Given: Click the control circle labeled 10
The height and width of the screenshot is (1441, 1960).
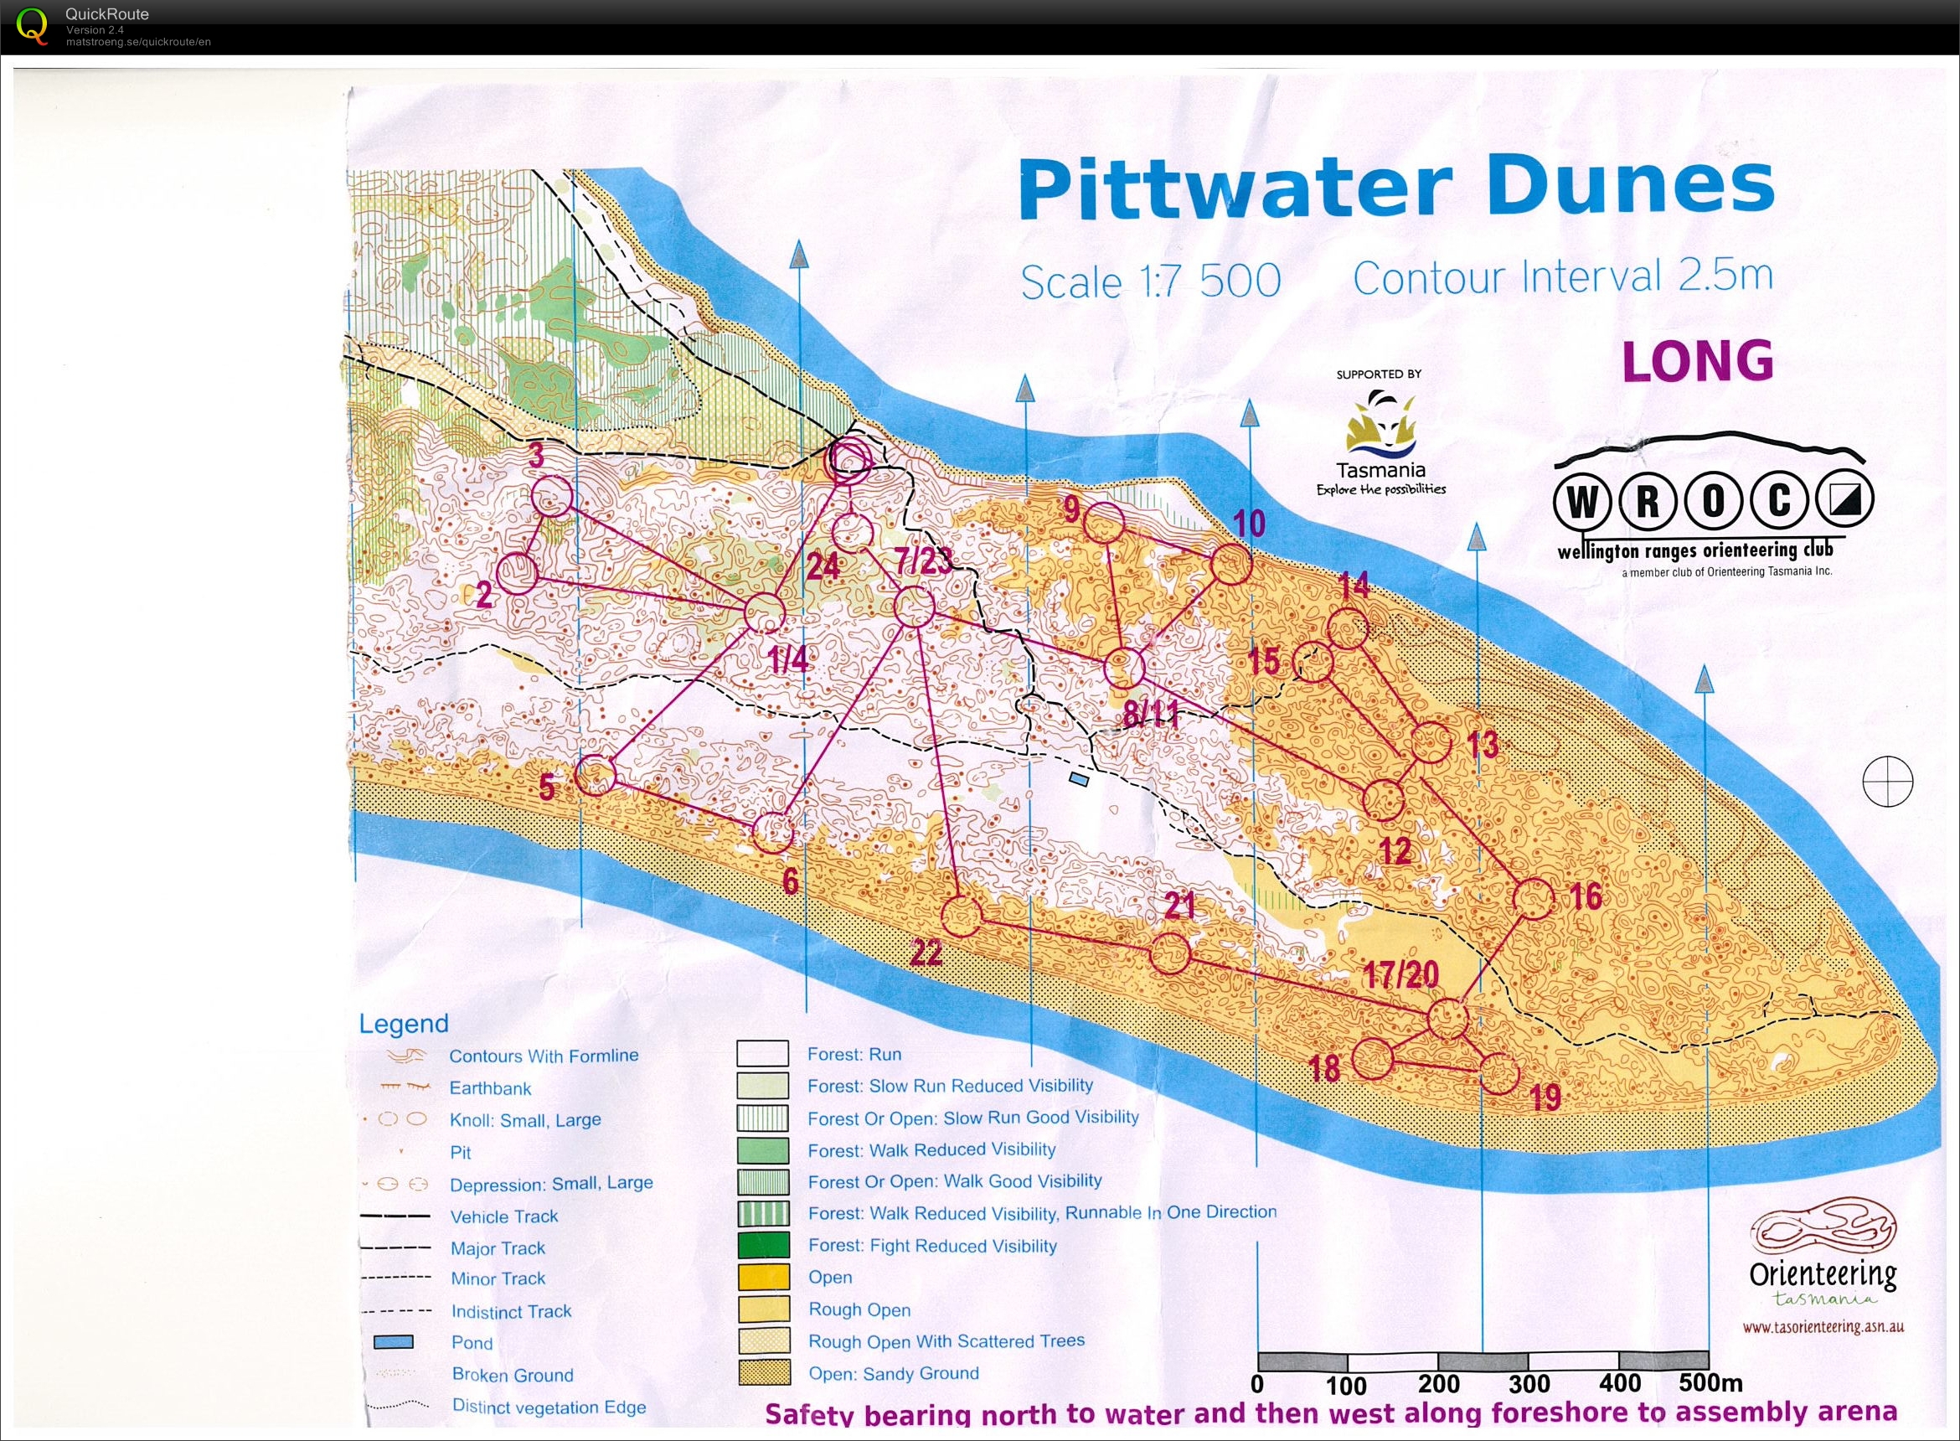Looking at the screenshot, I should tap(1231, 565).
